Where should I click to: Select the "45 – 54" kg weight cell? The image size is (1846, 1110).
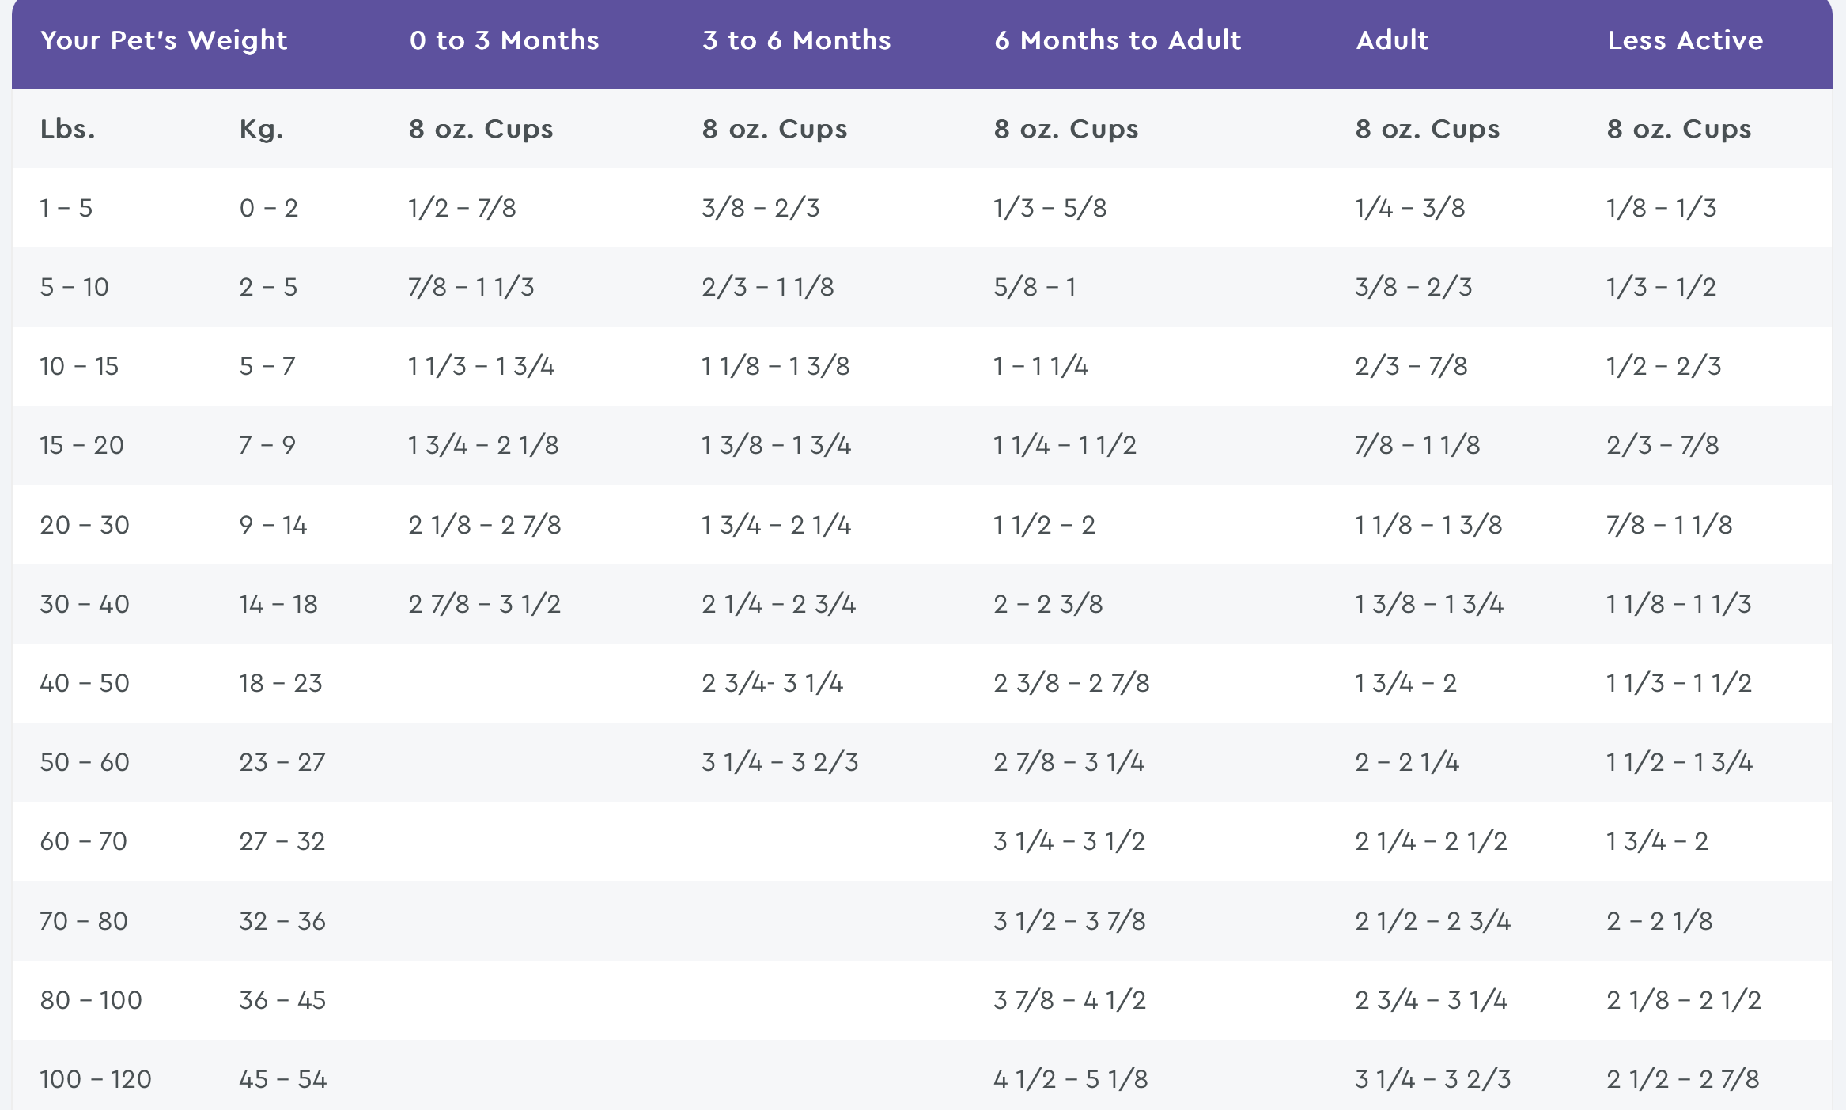pos(282,1079)
